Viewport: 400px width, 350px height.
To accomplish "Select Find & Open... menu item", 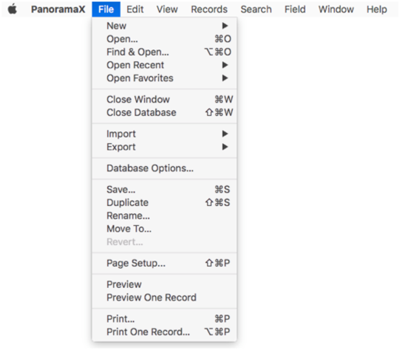I will click(164, 52).
